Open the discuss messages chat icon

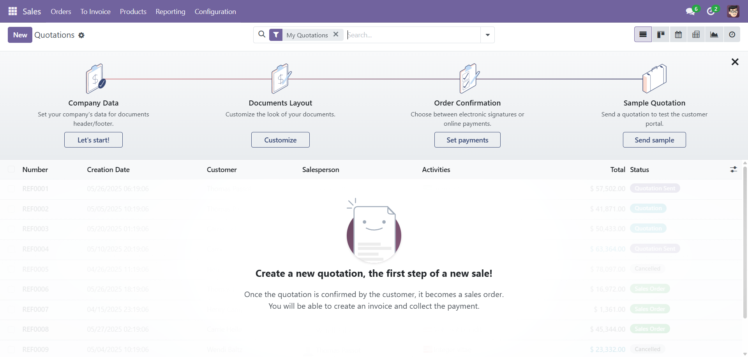(x=690, y=11)
